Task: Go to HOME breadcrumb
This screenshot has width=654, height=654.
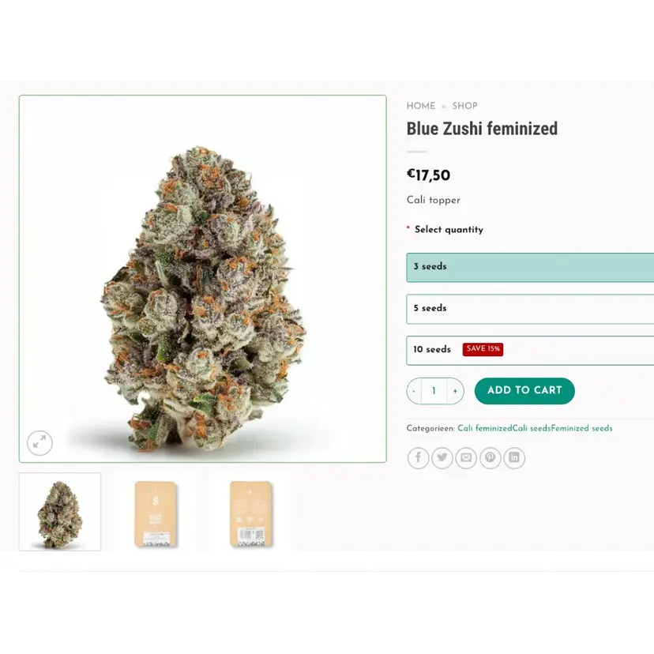Action: (x=420, y=106)
